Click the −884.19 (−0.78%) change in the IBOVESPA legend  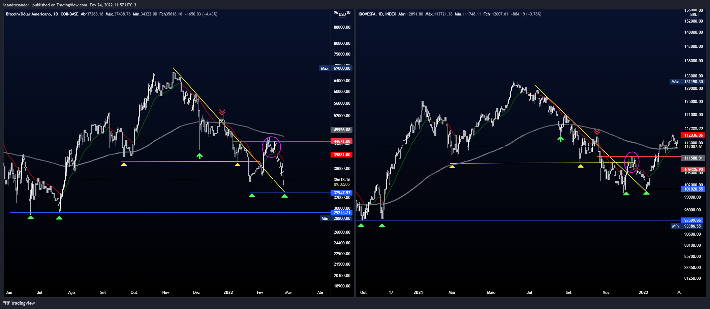coord(526,14)
